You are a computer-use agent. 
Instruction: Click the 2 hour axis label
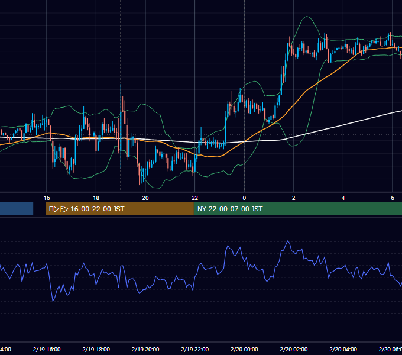(x=294, y=198)
